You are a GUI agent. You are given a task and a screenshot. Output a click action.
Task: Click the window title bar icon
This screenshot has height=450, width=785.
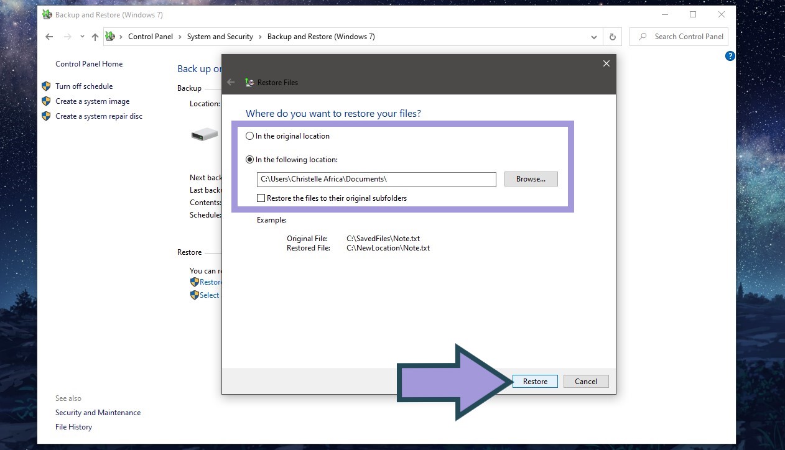[x=47, y=14]
